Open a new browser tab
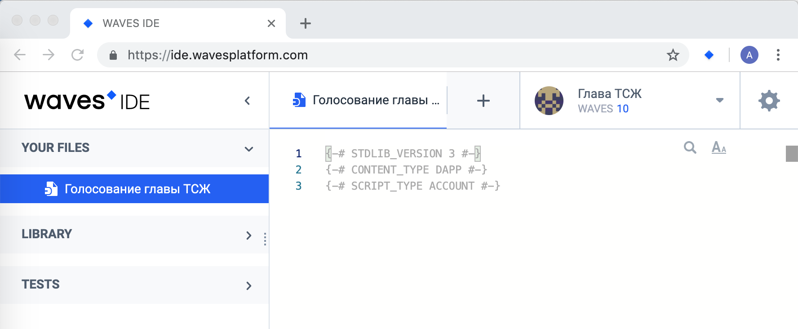 coord(306,23)
